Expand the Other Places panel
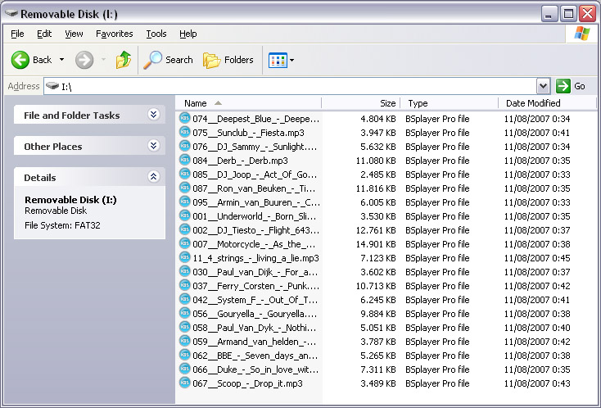The width and height of the screenshot is (601, 408). click(153, 147)
